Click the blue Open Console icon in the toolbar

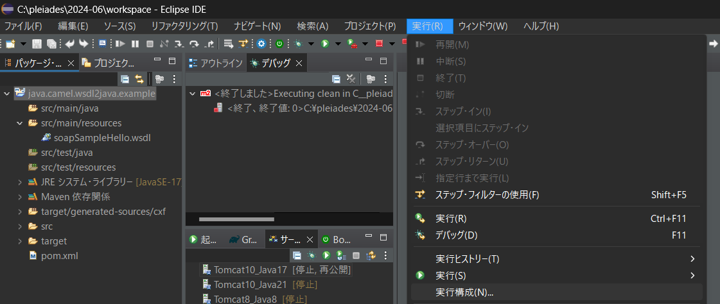[x=102, y=44]
